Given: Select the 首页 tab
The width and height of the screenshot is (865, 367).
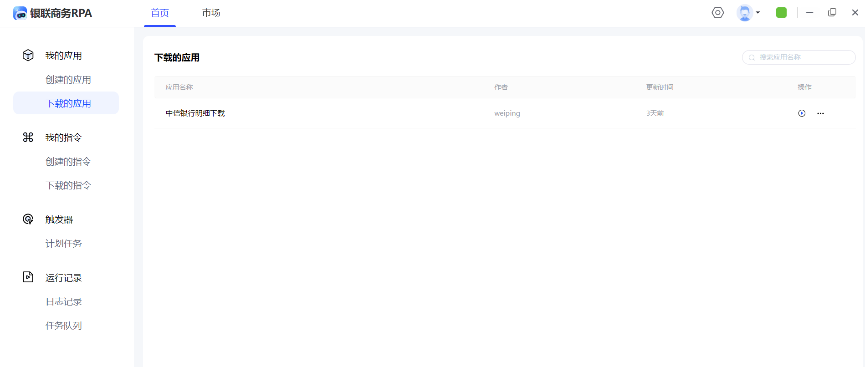Looking at the screenshot, I should tap(160, 13).
